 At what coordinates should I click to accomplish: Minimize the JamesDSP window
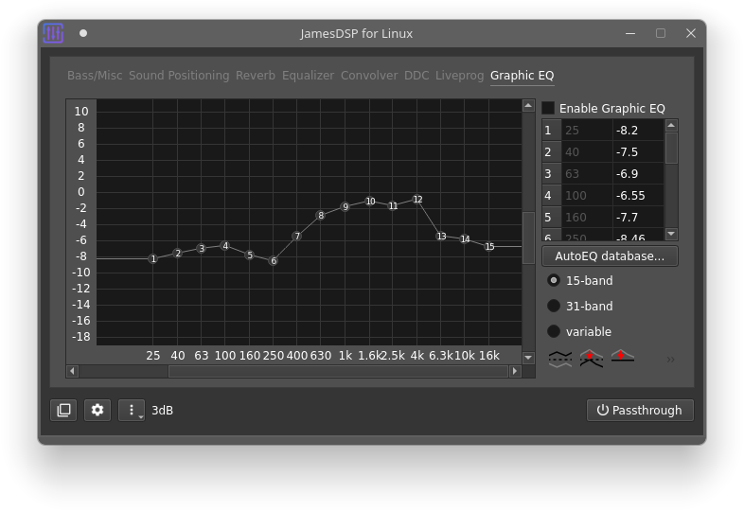click(630, 33)
